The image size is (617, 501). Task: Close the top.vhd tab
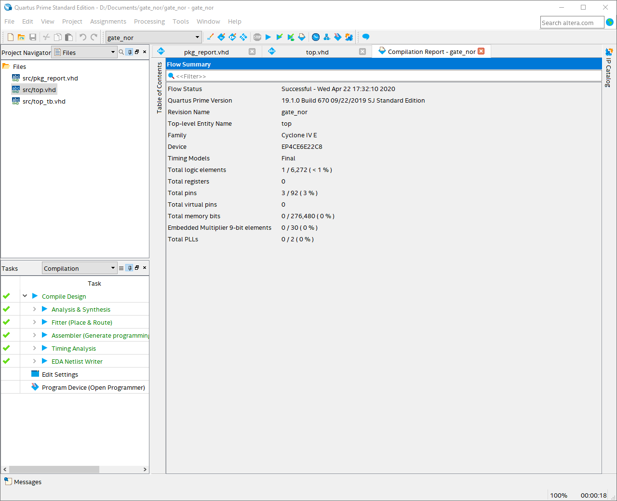[x=362, y=52]
